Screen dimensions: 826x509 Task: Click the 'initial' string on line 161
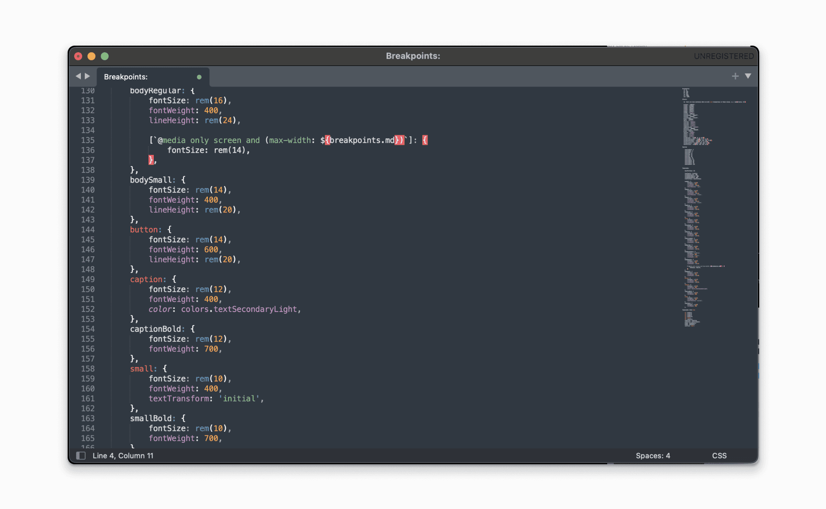point(239,398)
